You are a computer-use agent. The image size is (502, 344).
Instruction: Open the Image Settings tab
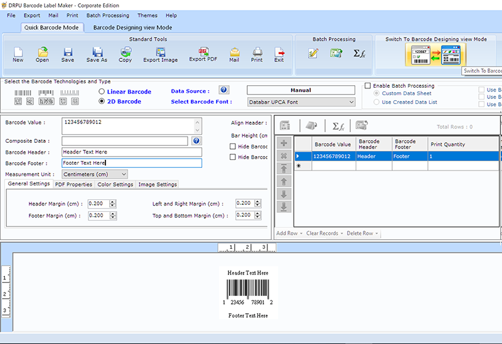(x=158, y=184)
